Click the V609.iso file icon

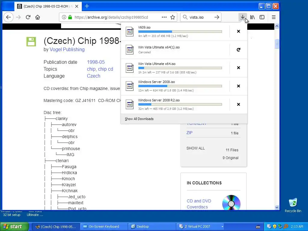point(130,31)
